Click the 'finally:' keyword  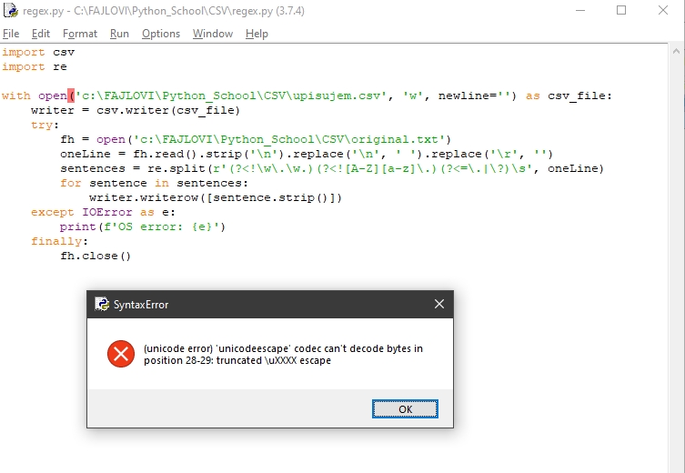point(59,241)
